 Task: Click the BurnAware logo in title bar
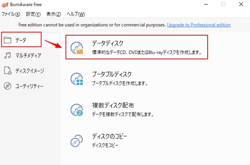[x=5, y=5]
